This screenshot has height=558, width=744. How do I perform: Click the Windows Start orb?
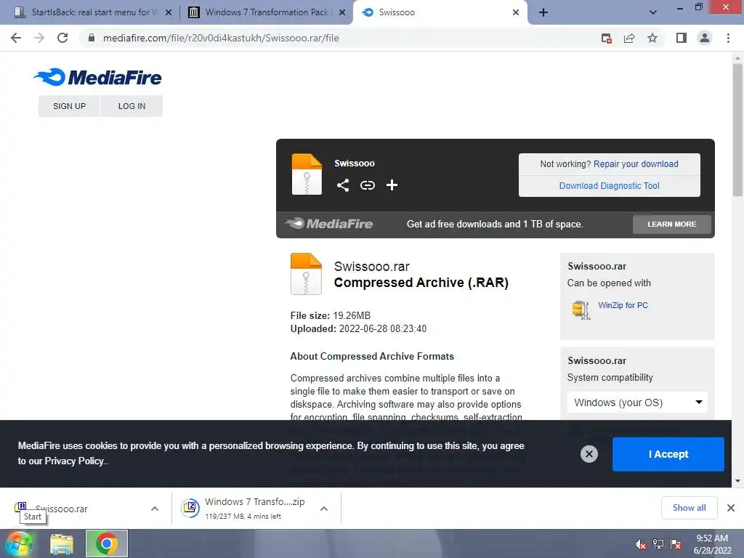click(19, 543)
